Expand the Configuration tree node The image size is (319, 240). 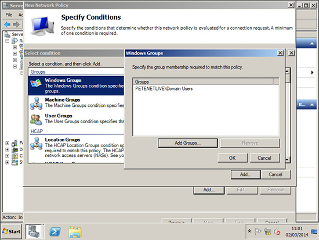[x=8, y=156]
